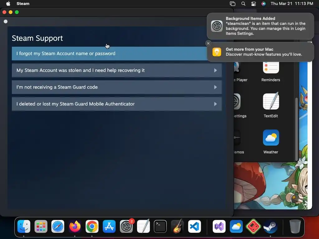Open Launchpad from the Dock
Image resolution: width=319 pixels, height=239 pixels.
41,227
